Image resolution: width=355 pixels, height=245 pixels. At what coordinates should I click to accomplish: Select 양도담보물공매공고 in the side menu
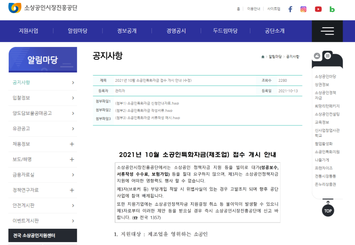point(32,113)
